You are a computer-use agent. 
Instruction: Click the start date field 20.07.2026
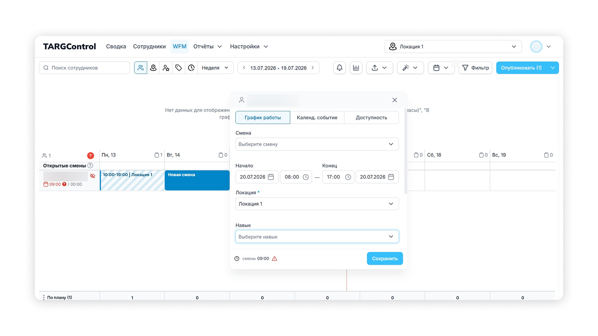pos(257,177)
